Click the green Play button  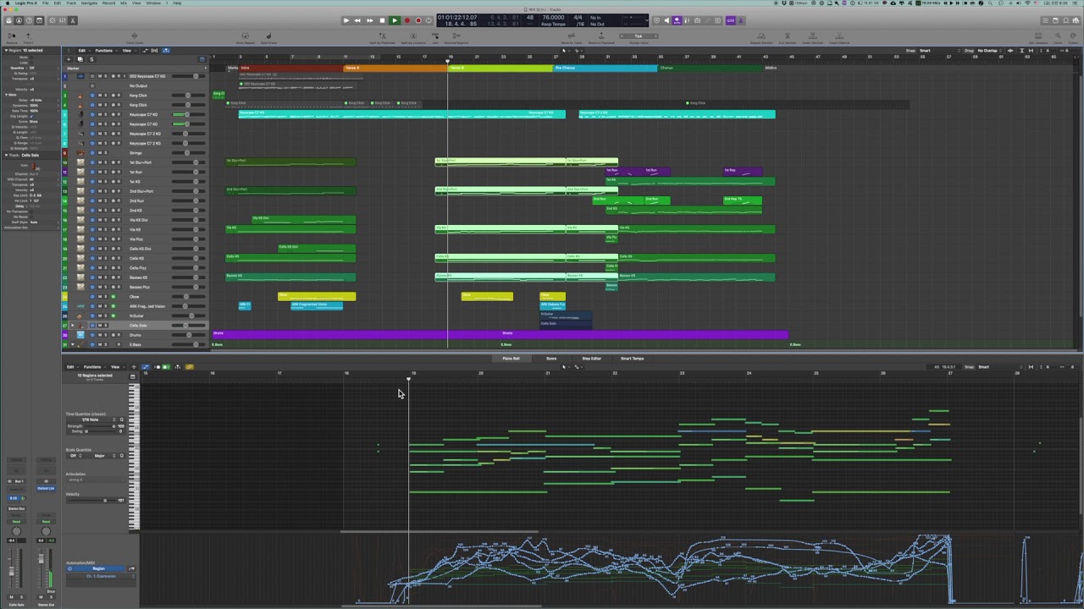(395, 20)
